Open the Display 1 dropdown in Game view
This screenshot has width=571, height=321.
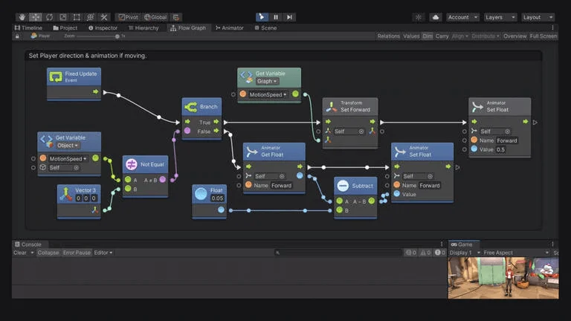(465, 253)
